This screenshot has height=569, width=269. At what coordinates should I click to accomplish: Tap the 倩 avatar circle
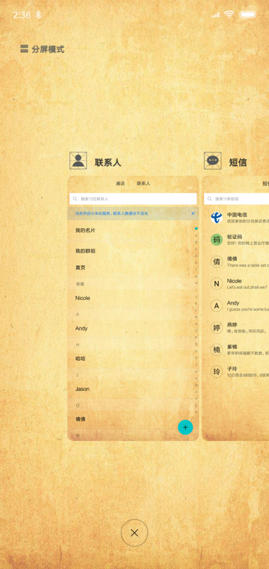216,262
